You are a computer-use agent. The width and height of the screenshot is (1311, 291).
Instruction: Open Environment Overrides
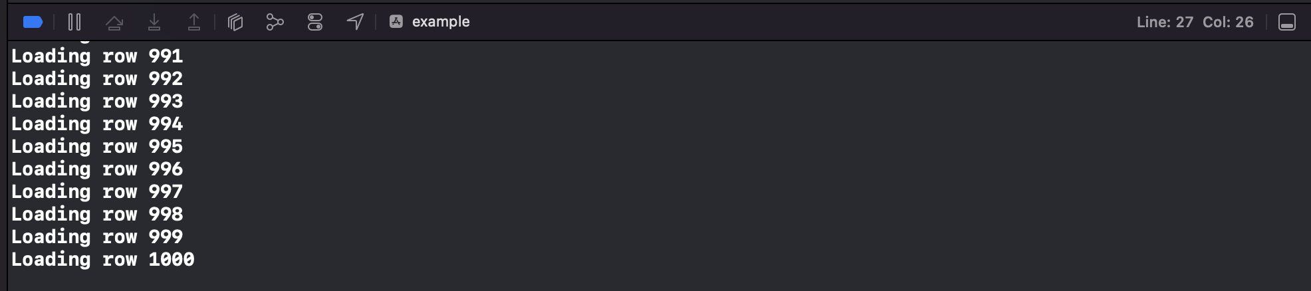(x=315, y=22)
